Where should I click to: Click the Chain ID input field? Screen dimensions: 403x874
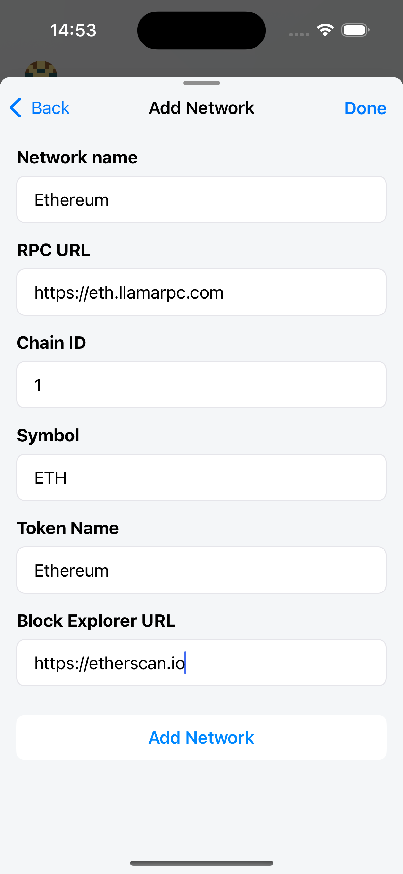(x=202, y=385)
